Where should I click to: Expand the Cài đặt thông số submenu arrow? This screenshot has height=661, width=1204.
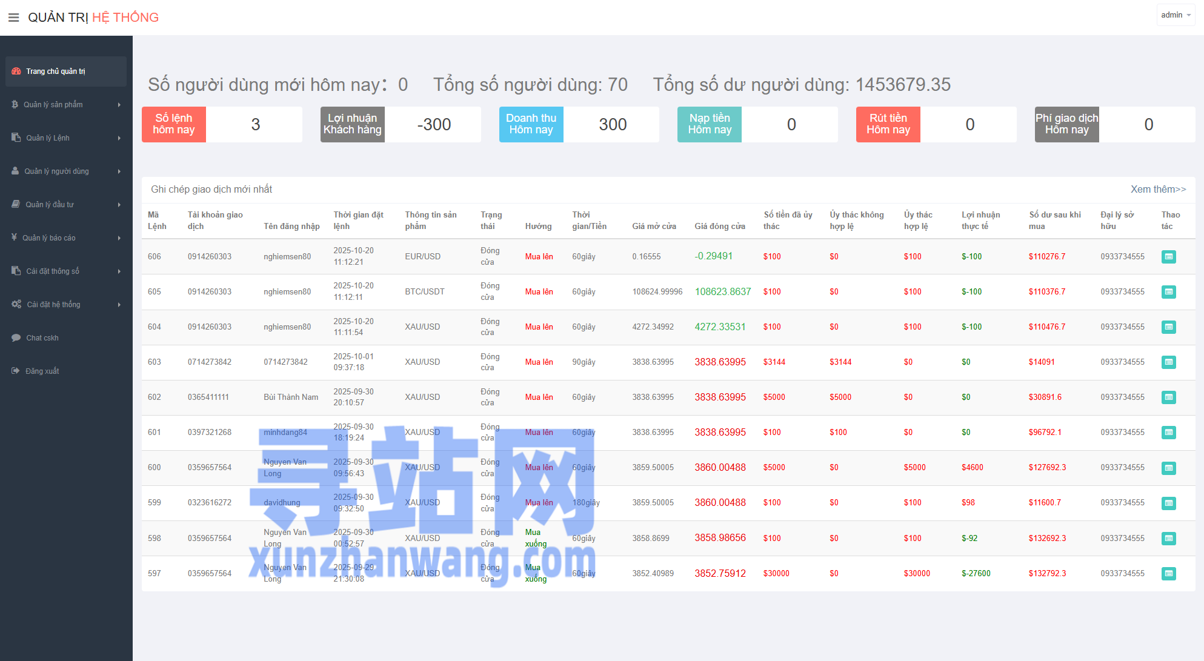point(119,271)
